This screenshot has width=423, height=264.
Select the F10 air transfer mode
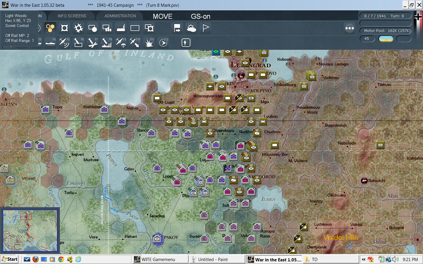point(135,43)
